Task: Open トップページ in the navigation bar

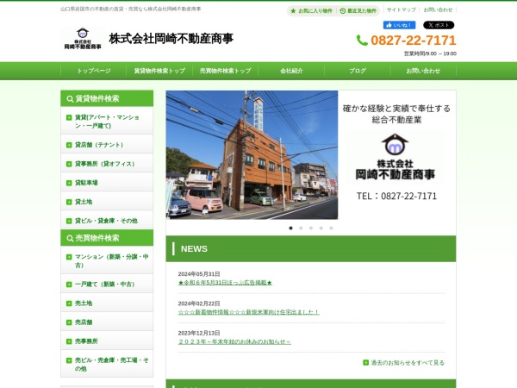Action: point(94,71)
